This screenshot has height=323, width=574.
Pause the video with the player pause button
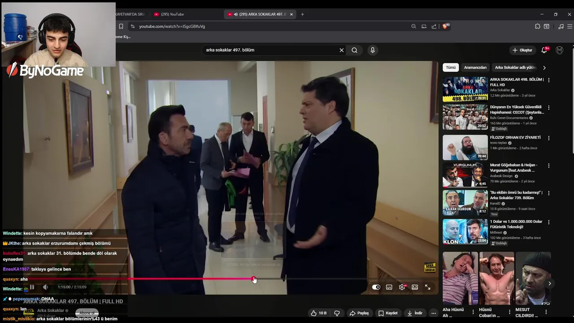(32, 287)
